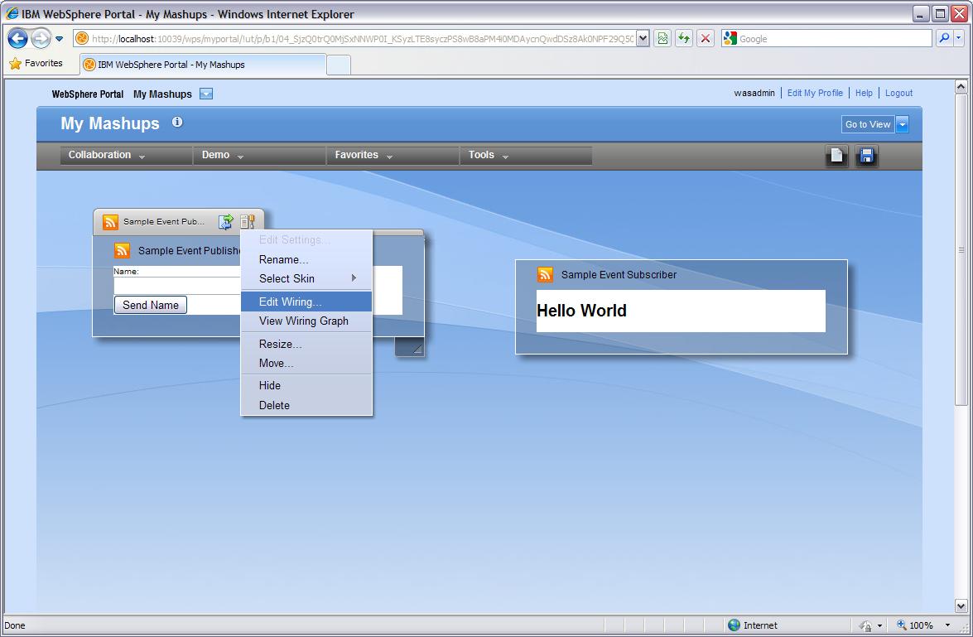This screenshot has width=973, height=637.
Task: Open the Collaboration menu
Action: coord(126,155)
